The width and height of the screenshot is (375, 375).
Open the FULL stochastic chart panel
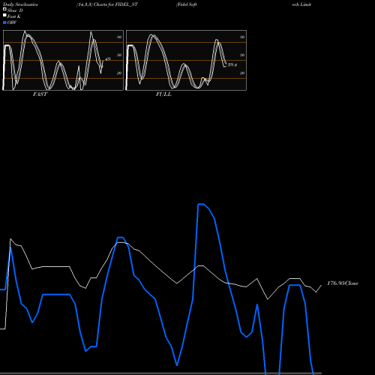pos(186,60)
